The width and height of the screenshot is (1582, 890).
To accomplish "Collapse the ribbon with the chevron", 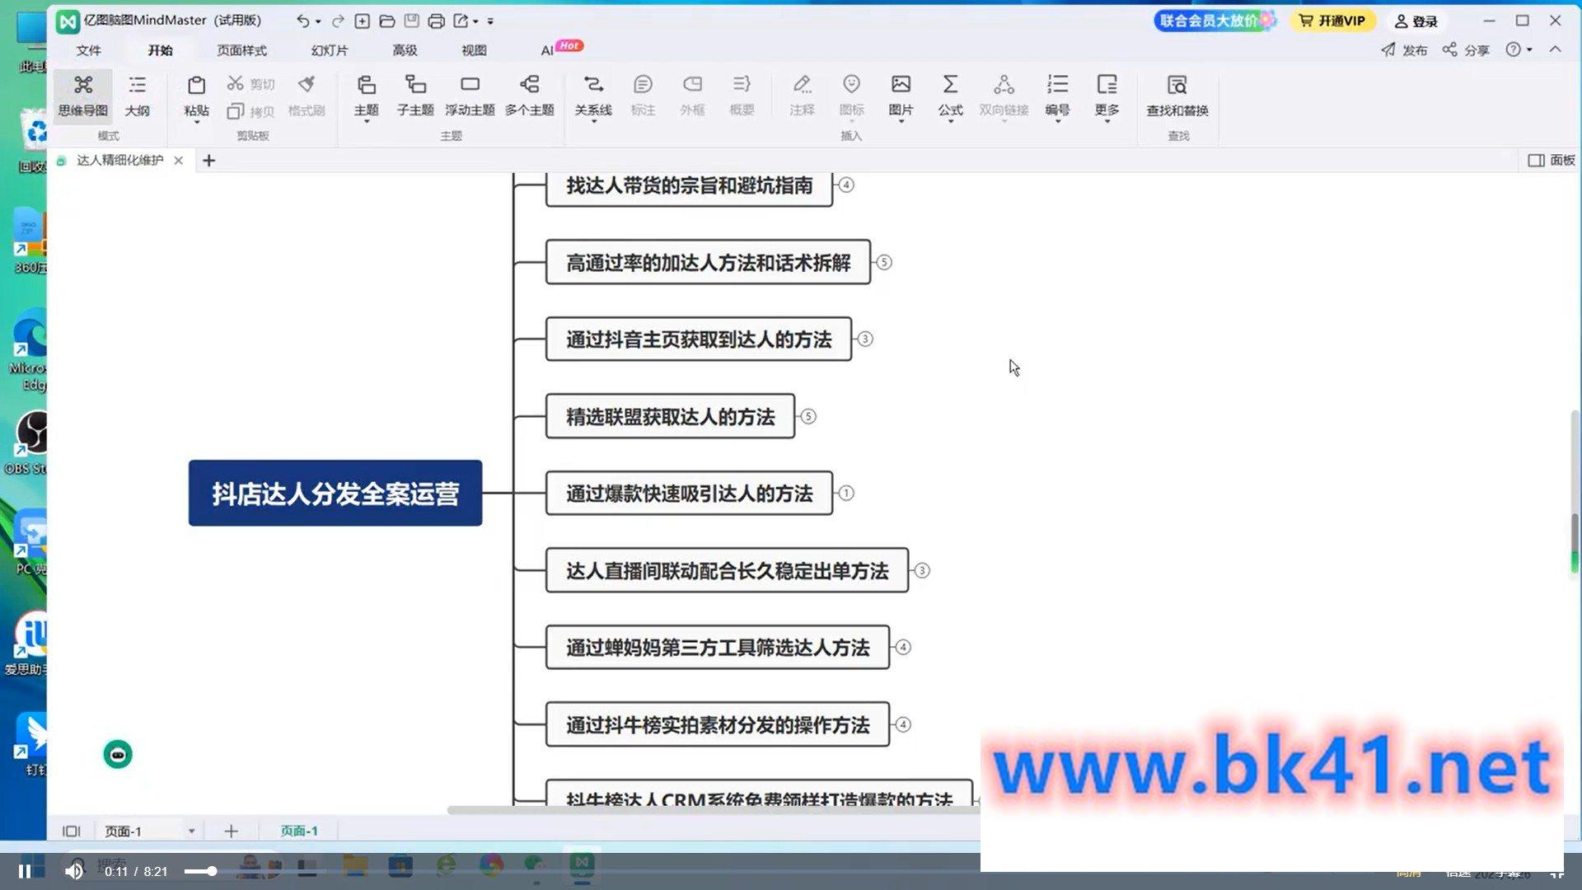I will pyautogui.click(x=1555, y=49).
